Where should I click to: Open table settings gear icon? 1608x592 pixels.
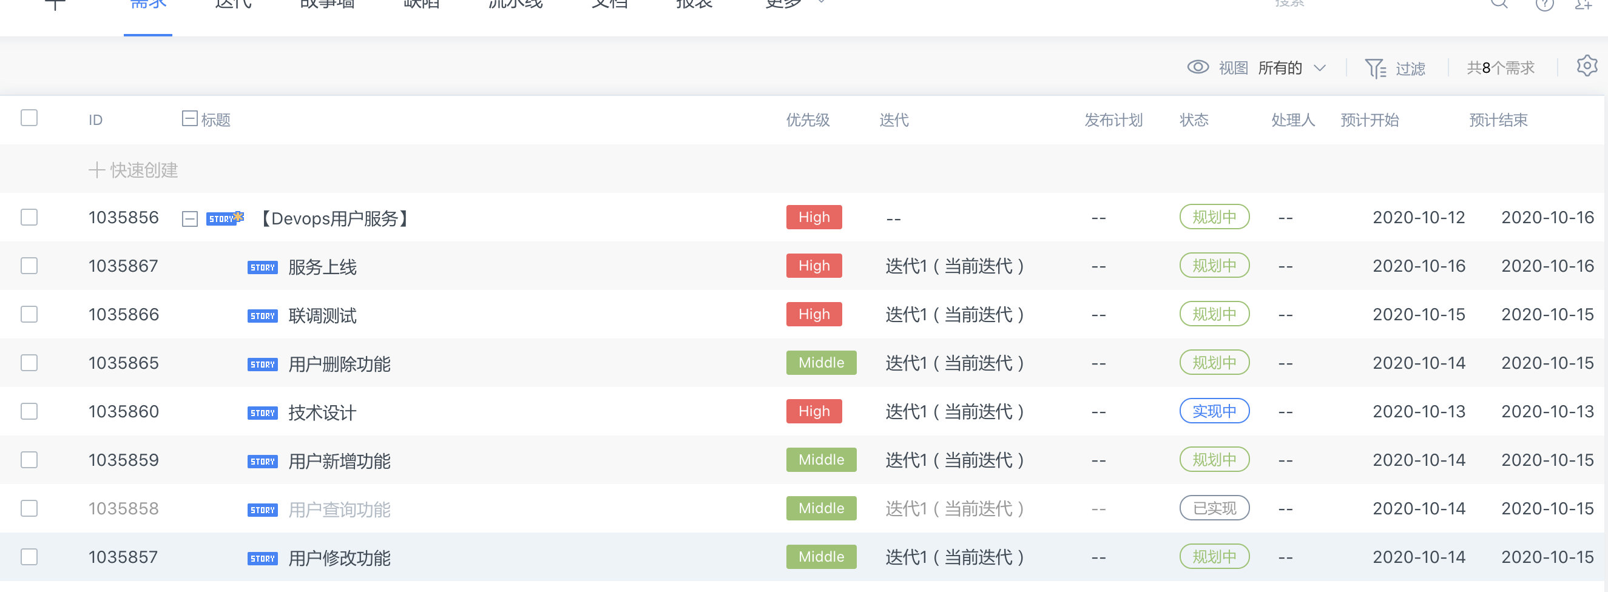pyautogui.click(x=1586, y=66)
